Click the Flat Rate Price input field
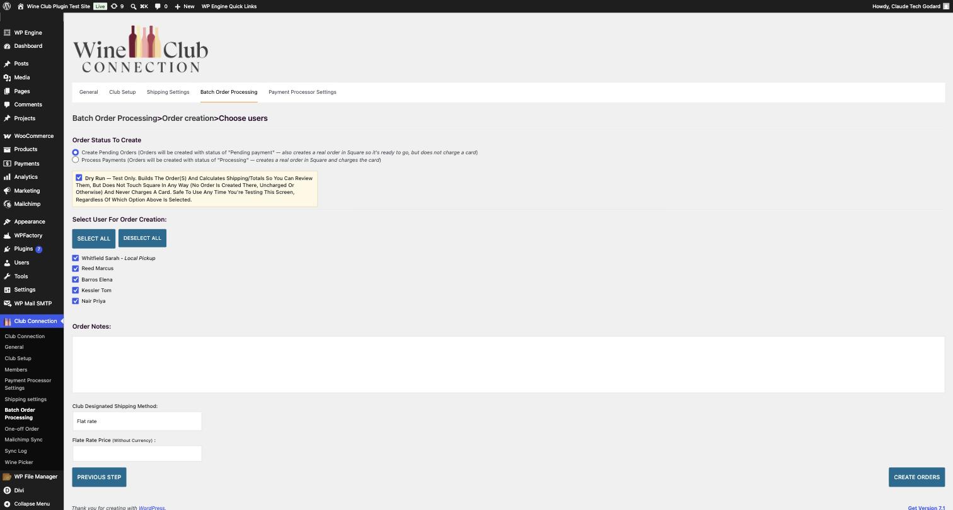The image size is (953, 510). (137, 453)
